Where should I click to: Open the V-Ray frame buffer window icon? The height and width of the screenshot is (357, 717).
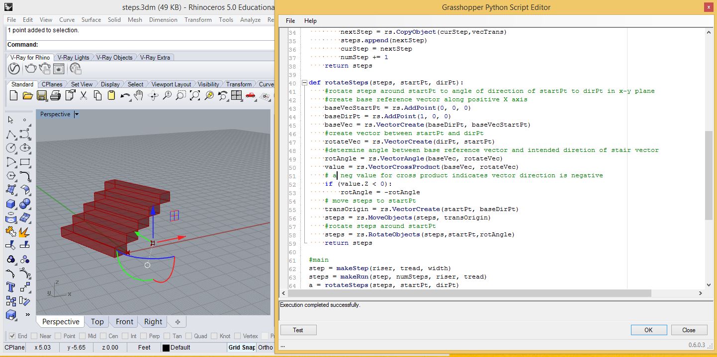click(59, 69)
